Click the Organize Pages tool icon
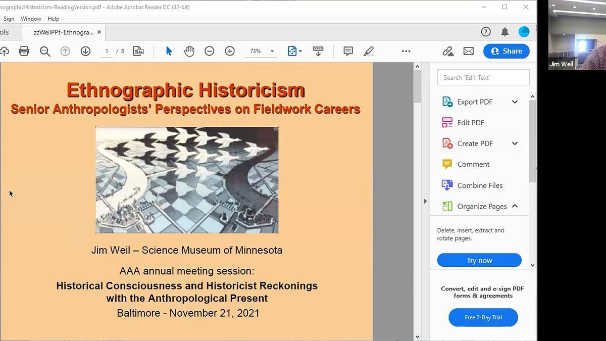606x341 pixels. pos(447,206)
